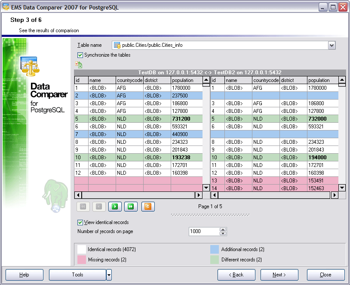The width and height of the screenshot is (350, 285).
Task: Click the right grid 'population' column header
Action: pos(323,80)
